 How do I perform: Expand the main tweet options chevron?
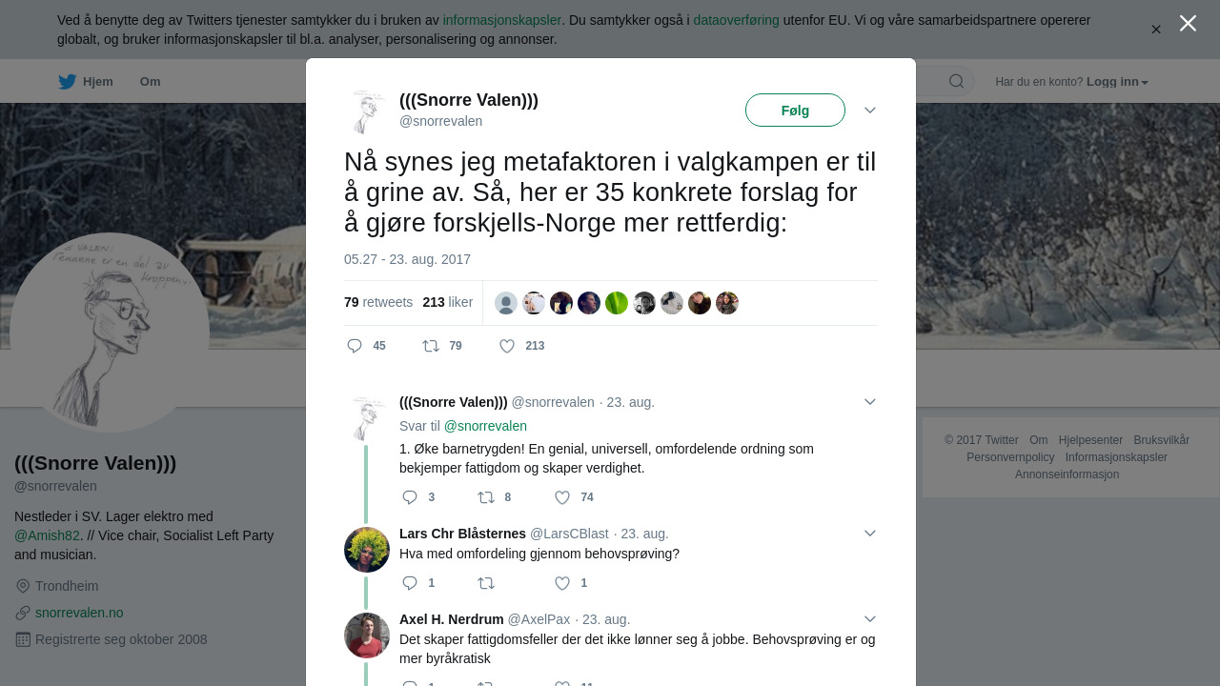coord(870,111)
